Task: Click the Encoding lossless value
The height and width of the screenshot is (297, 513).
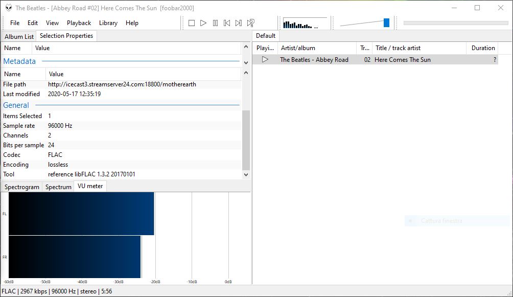Action: [x=58, y=165]
